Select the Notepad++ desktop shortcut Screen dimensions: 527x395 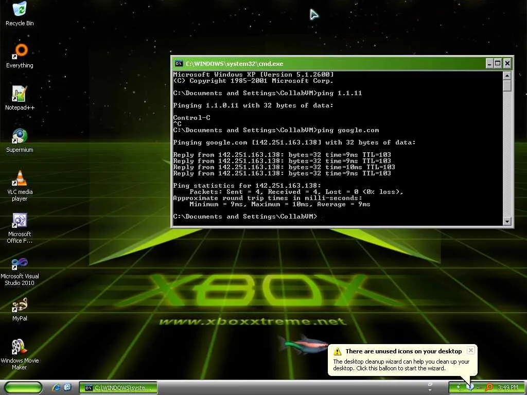pyautogui.click(x=20, y=98)
